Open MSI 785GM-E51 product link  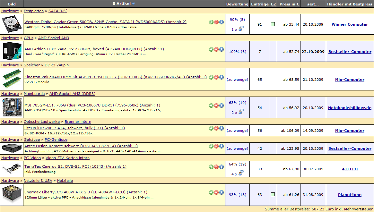tap(92, 105)
